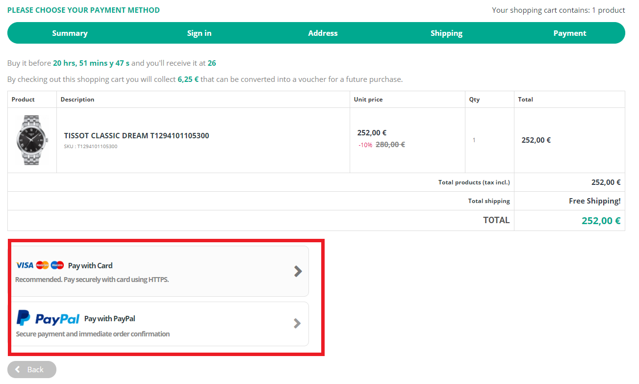Click the Total products 252,00 € amount
Screen dimensions: 639x384
coord(606,182)
